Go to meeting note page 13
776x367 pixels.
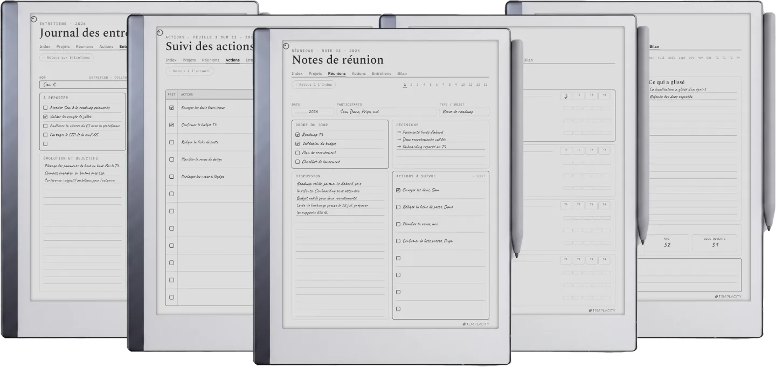point(485,85)
